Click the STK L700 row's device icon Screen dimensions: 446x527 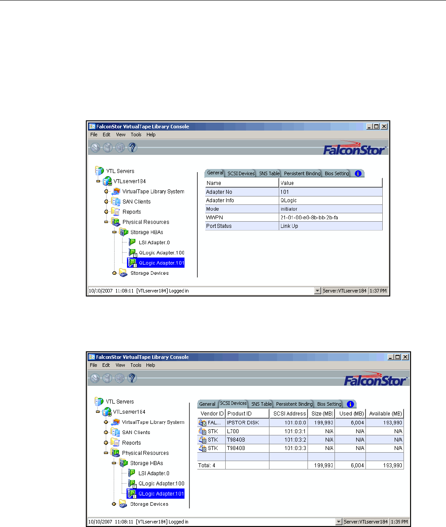(202, 431)
